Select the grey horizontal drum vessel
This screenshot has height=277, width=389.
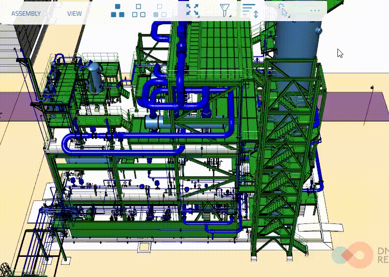coord(156,123)
